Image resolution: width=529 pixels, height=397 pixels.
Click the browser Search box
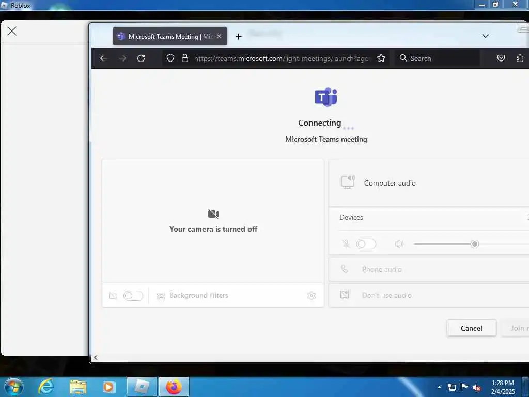pos(437,58)
